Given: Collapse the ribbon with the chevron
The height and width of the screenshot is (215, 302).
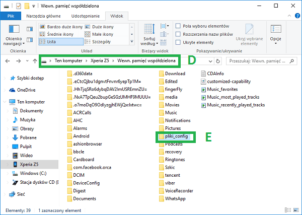Looking at the screenshot, I should (x=289, y=16).
